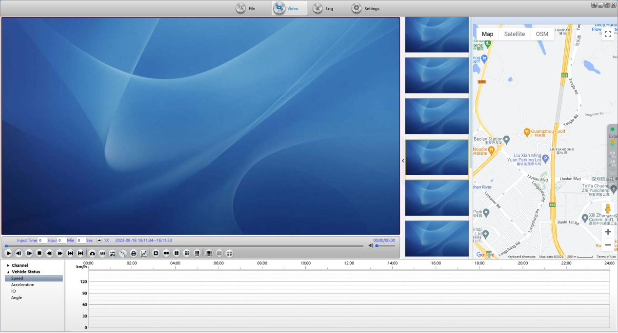The width and height of the screenshot is (618, 333).
Task: Click the Street View pegman icon
Action: [608, 209]
